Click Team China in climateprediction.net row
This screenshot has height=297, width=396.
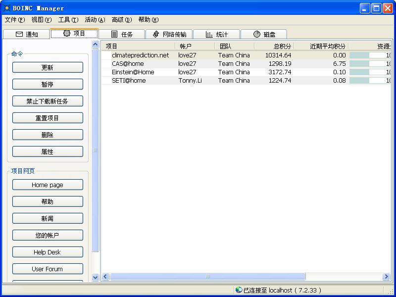coord(234,55)
